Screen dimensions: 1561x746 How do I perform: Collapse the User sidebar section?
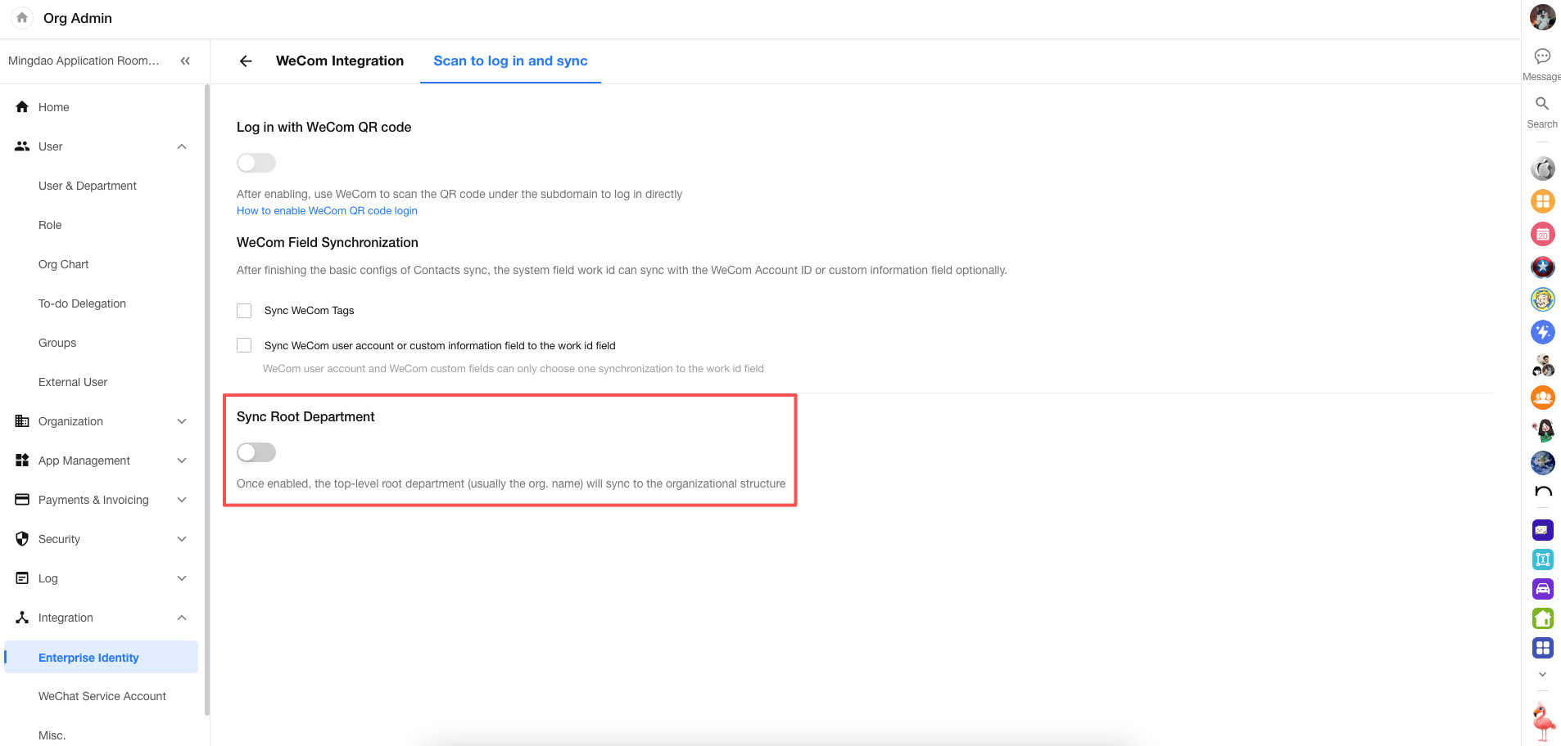[182, 146]
